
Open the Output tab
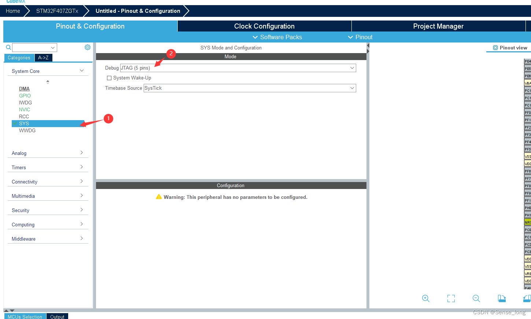pos(57,316)
